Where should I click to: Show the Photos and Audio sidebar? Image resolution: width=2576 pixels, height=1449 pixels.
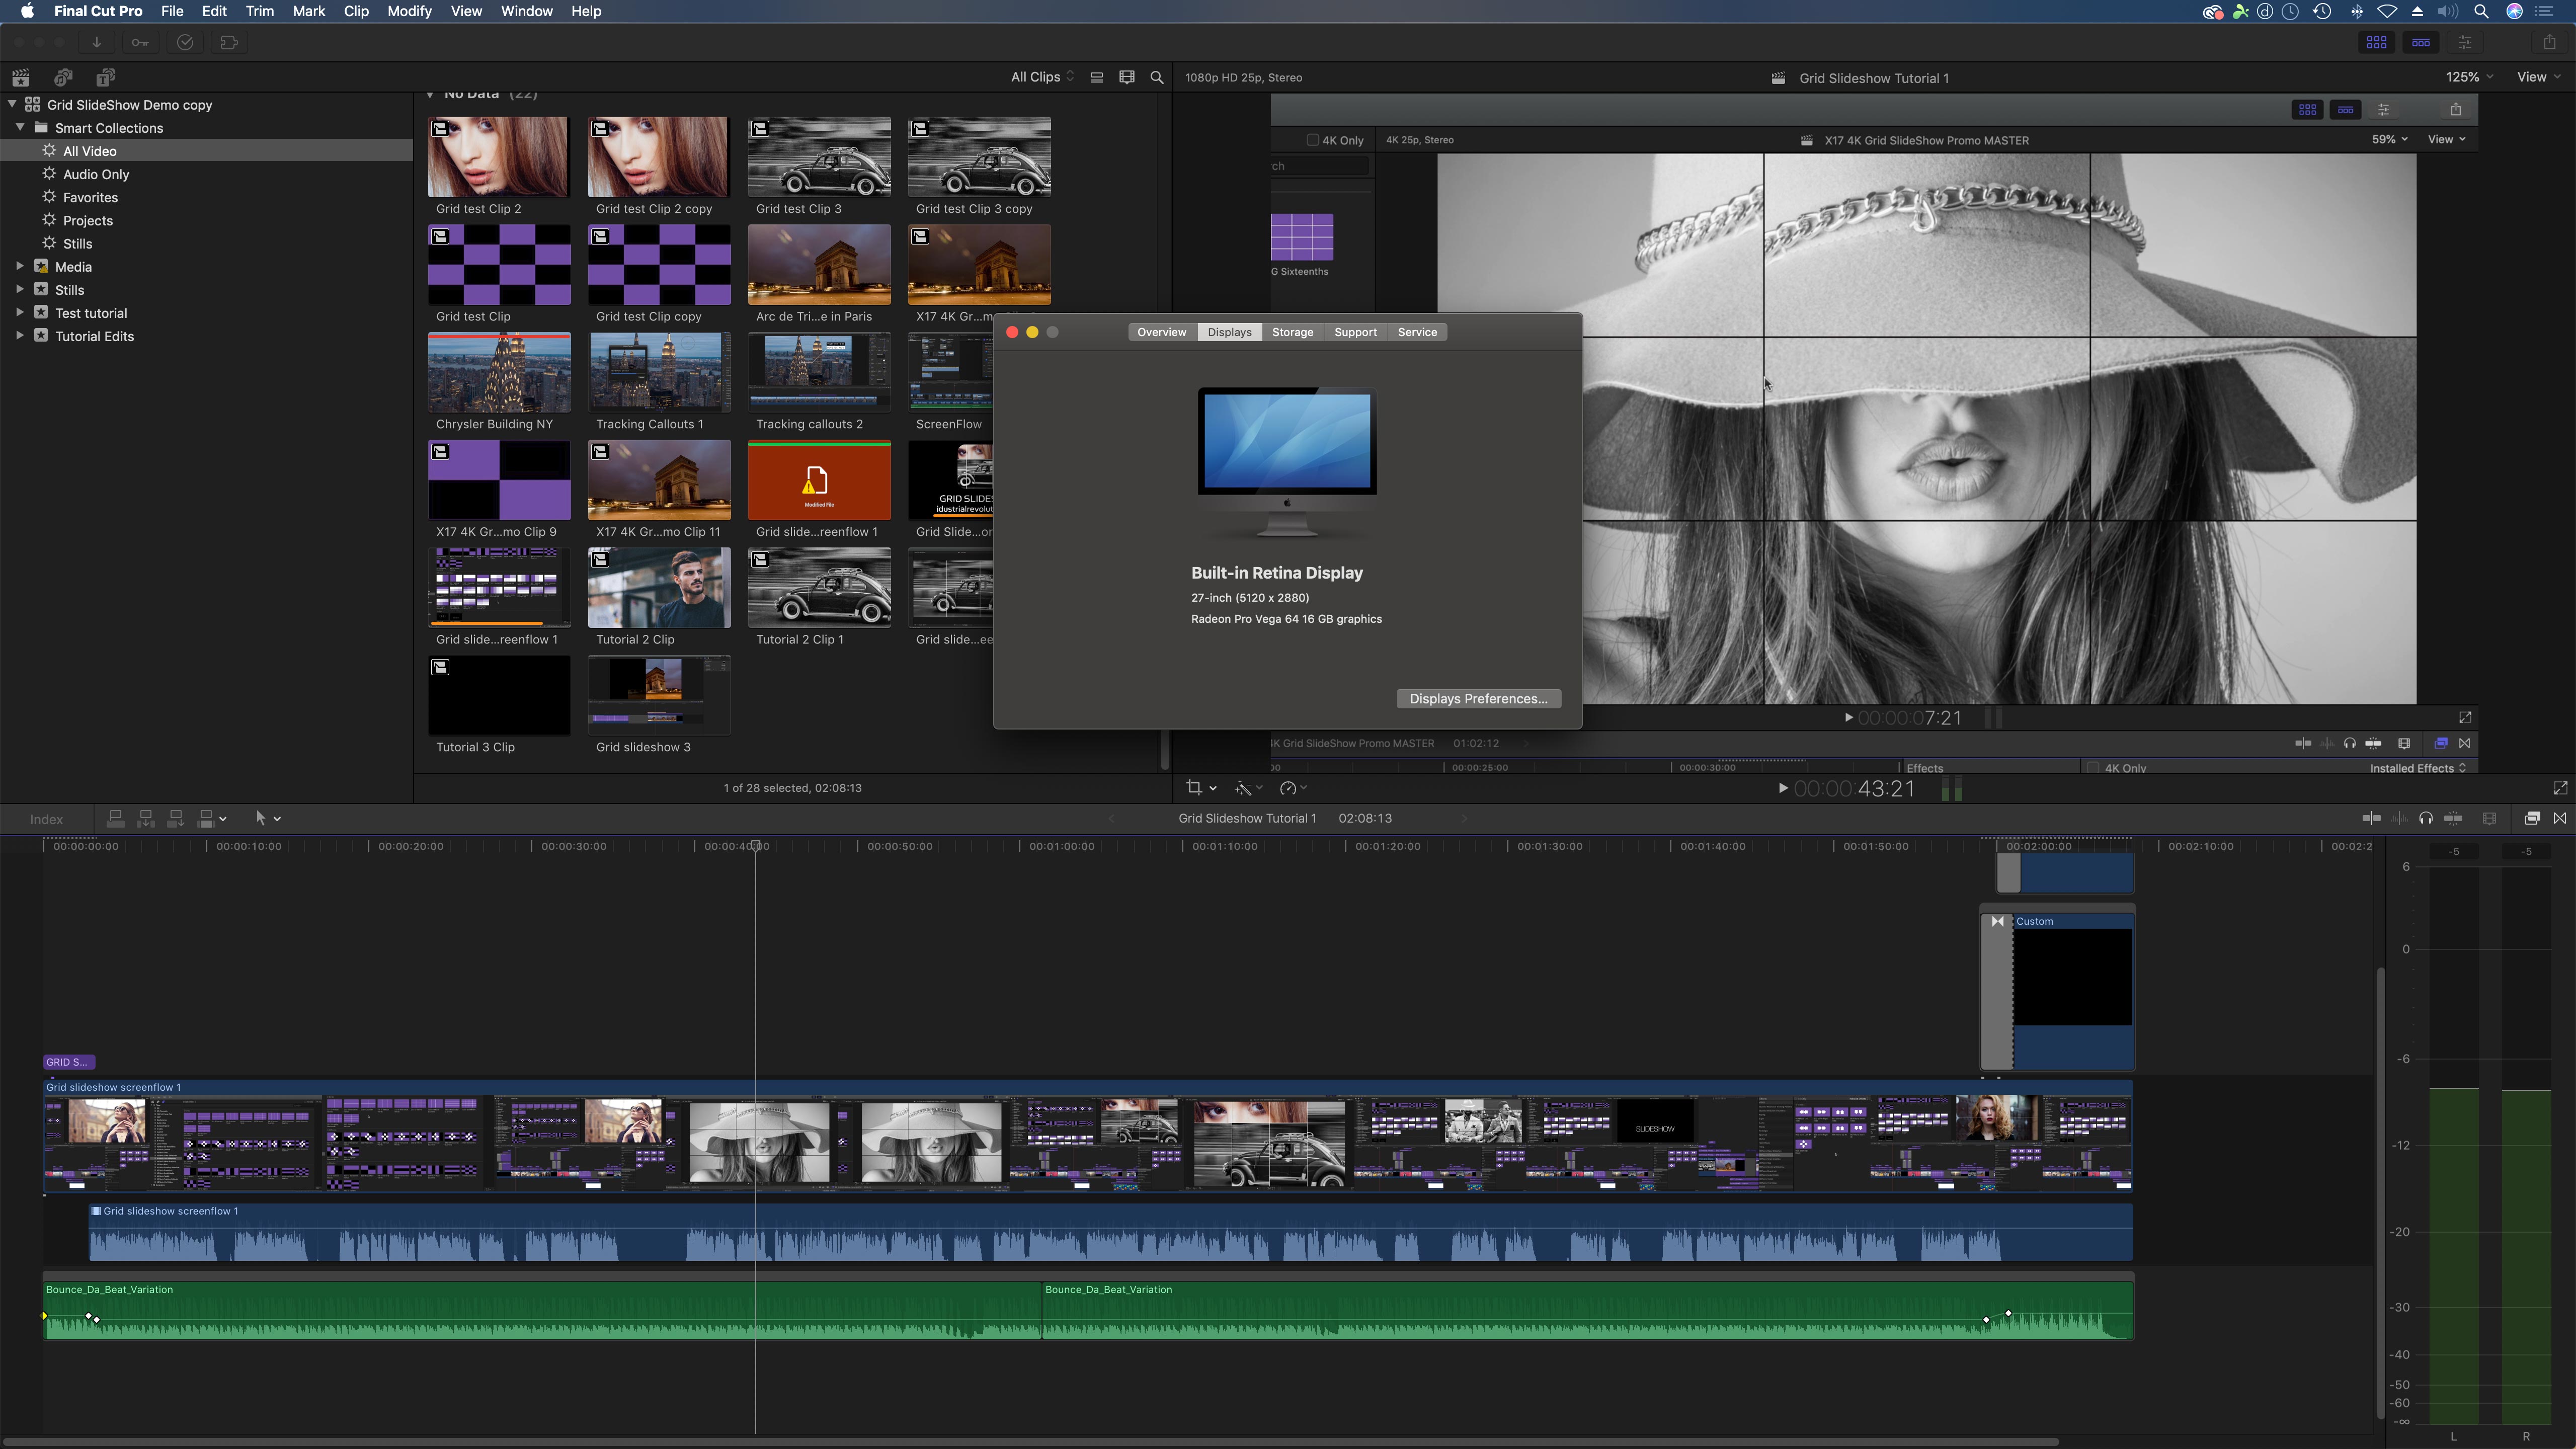[x=63, y=77]
